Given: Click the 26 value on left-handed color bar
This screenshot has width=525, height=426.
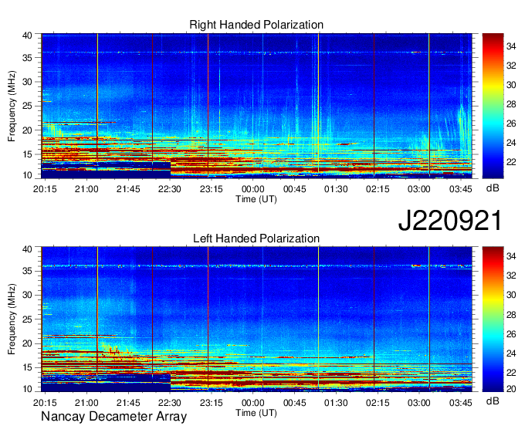Looking at the screenshot, I should [511, 334].
